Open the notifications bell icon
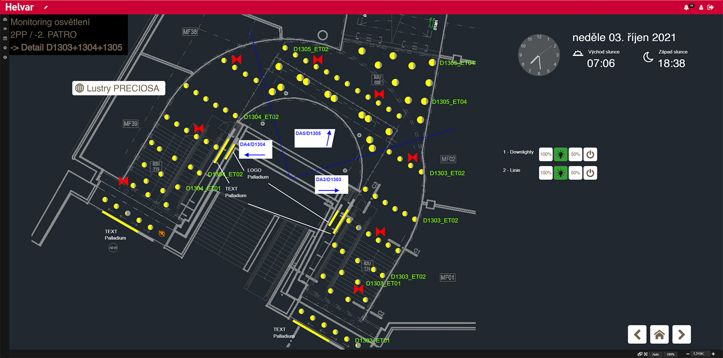 click(686, 7)
